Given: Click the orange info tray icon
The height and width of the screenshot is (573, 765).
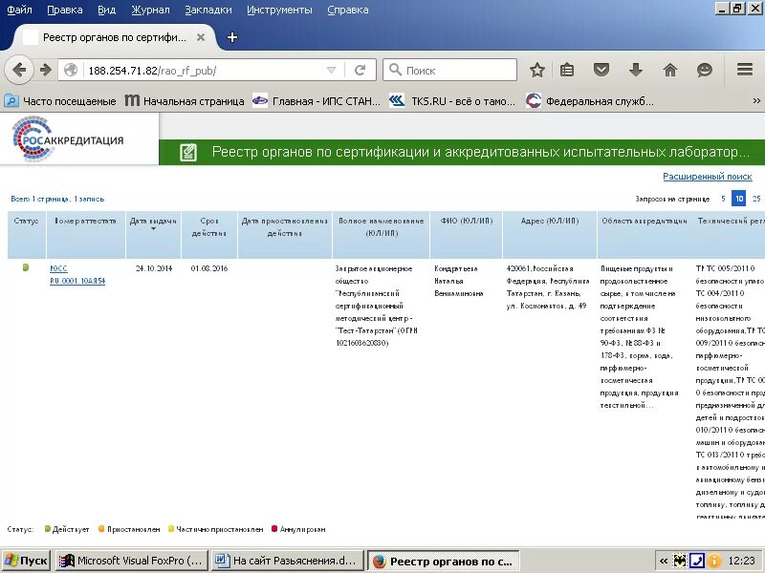Looking at the screenshot, I should pos(714,561).
